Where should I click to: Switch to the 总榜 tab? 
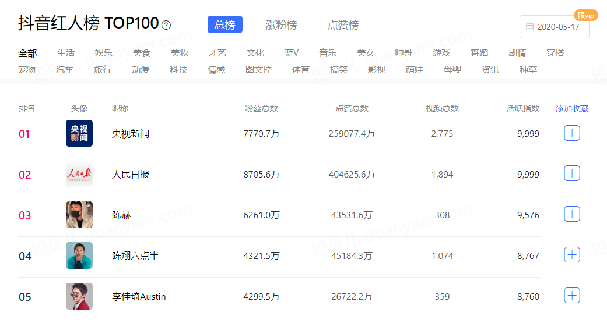click(x=225, y=24)
